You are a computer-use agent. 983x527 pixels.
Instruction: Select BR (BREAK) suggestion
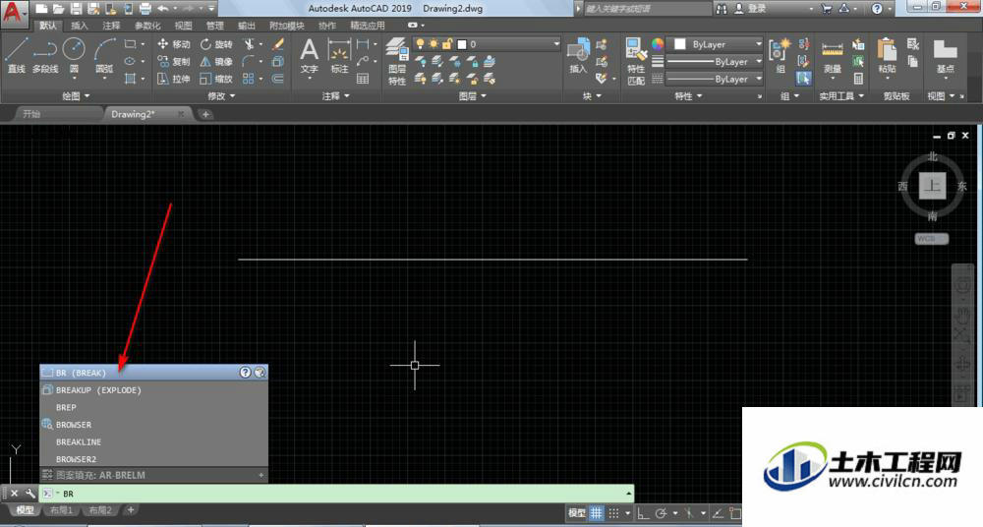[x=153, y=373]
